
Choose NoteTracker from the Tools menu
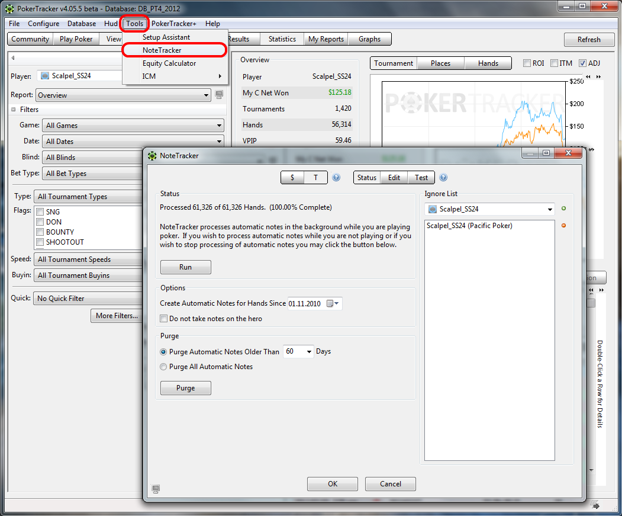coord(175,50)
